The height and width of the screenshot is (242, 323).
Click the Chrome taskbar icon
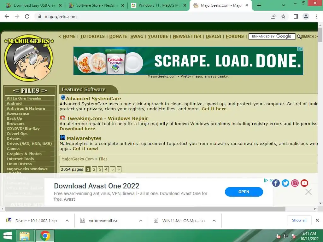[x=45, y=236]
